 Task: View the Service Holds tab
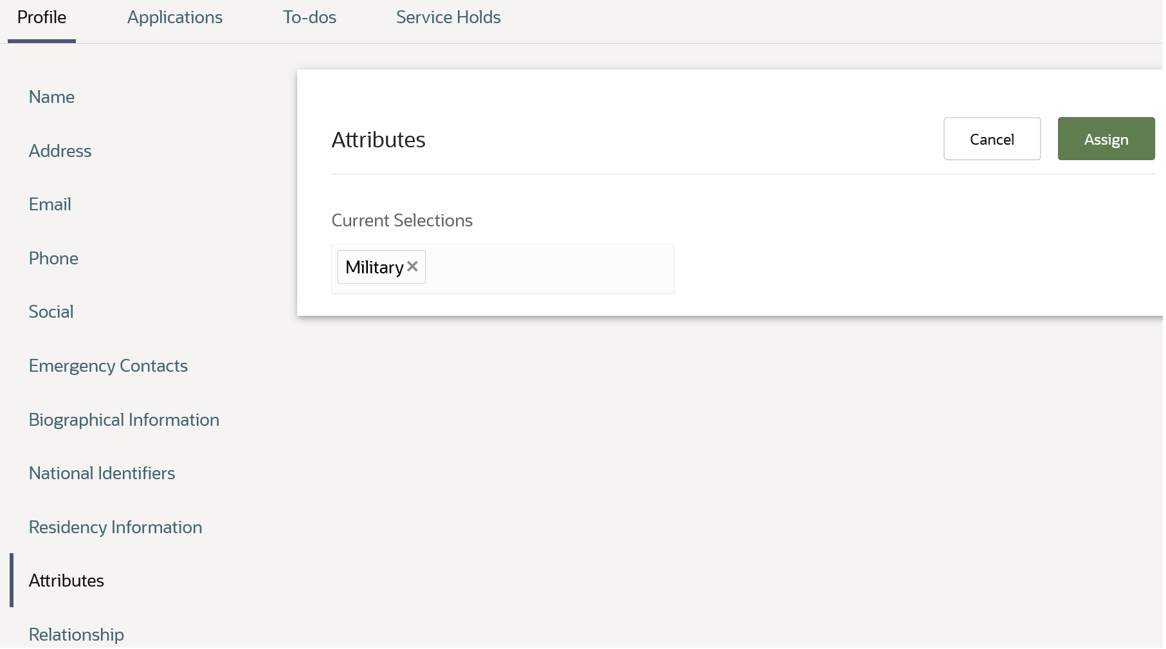[448, 17]
